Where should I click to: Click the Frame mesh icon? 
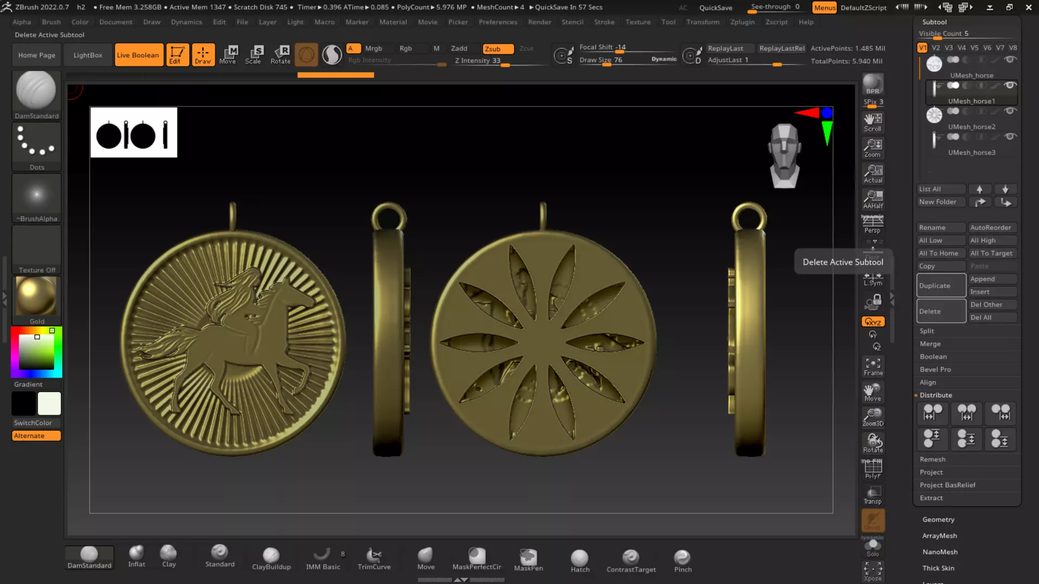[872, 367]
